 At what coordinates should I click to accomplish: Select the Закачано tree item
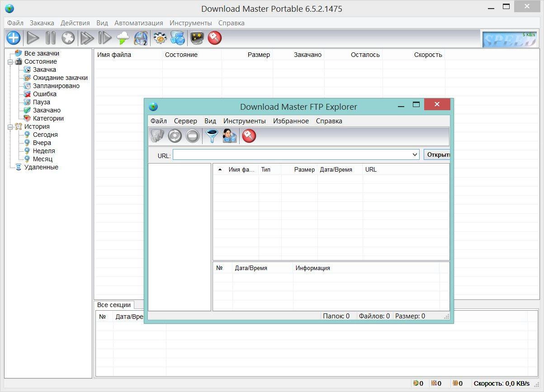click(47, 110)
